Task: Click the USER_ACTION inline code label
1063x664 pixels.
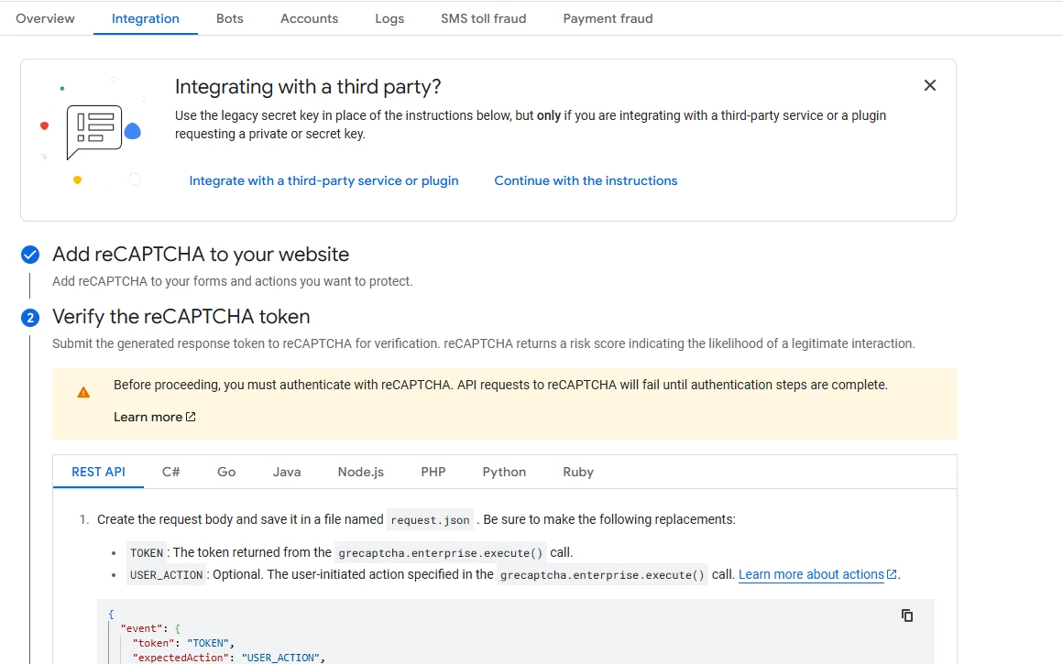Action: coord(166,574)
